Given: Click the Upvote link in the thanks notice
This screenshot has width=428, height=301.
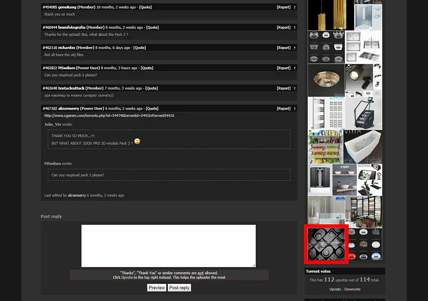Looking at the screenshot, I should point(127,277).
